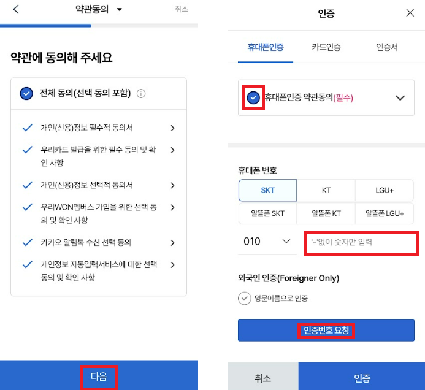Click the 다음 button at bottom
Image resolution: width=425 pixels, height=390 pixels.
(99, 375)
